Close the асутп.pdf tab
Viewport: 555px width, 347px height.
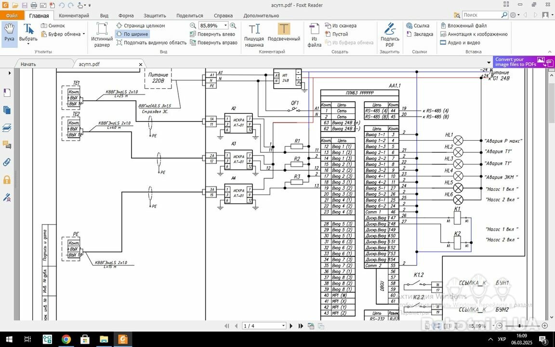(x=141, y=65)
